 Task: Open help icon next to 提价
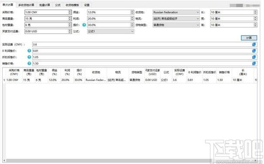84,25
